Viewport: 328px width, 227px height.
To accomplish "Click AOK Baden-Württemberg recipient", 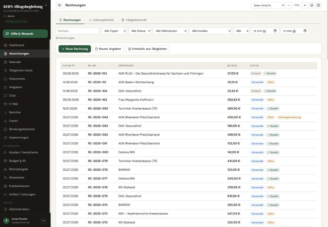I will coord(136,82).
